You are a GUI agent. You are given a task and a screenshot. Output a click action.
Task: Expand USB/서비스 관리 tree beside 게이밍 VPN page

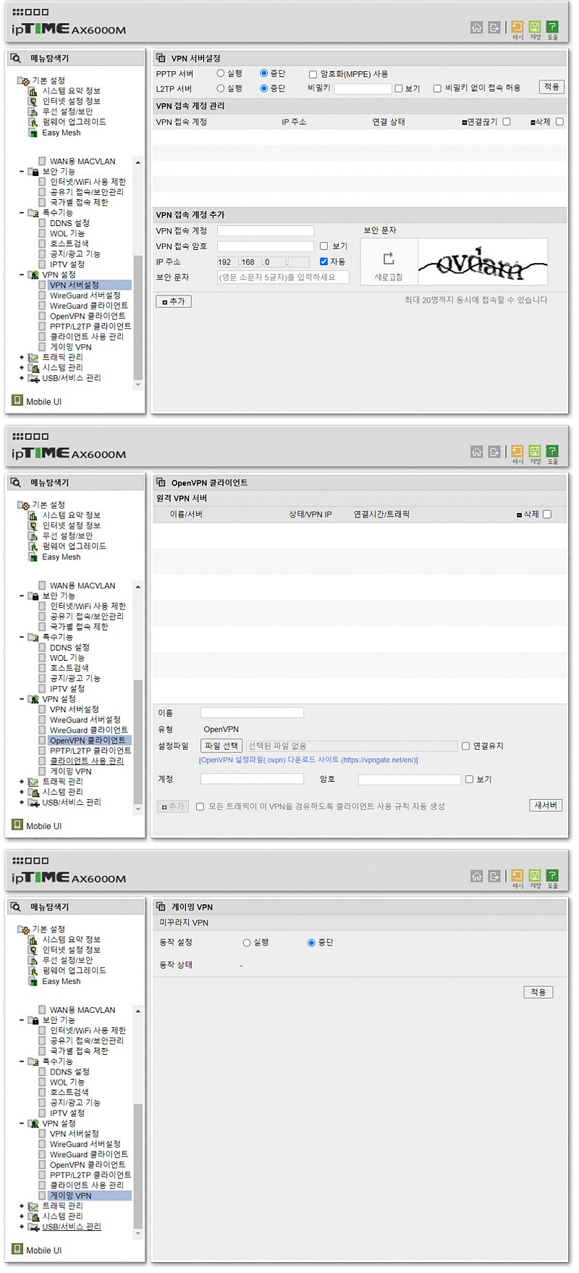[x=22, y=1227]
